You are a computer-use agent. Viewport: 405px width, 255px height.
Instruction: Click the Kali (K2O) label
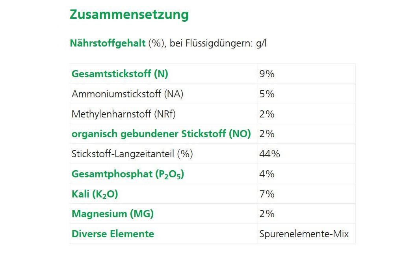95,194
